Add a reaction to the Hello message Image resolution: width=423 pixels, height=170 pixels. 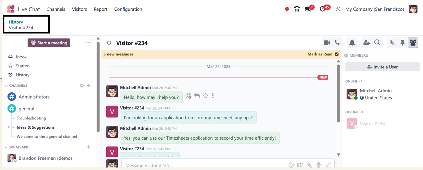188,96
